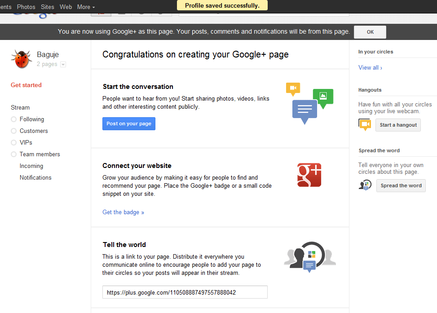Viewport: 437px width, 313px height.
Task: Open the View all circles link
Action: click(370, 68)
